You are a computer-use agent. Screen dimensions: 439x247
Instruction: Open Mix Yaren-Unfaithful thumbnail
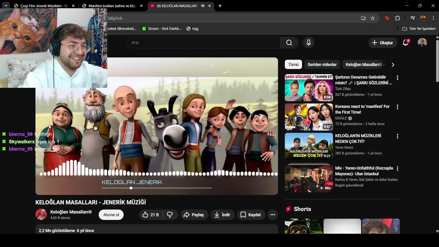click(309, 178)
